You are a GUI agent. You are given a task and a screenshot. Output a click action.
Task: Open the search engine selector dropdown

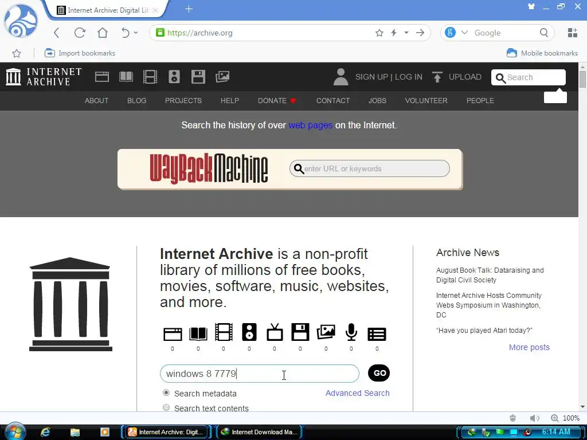point(464,33)
